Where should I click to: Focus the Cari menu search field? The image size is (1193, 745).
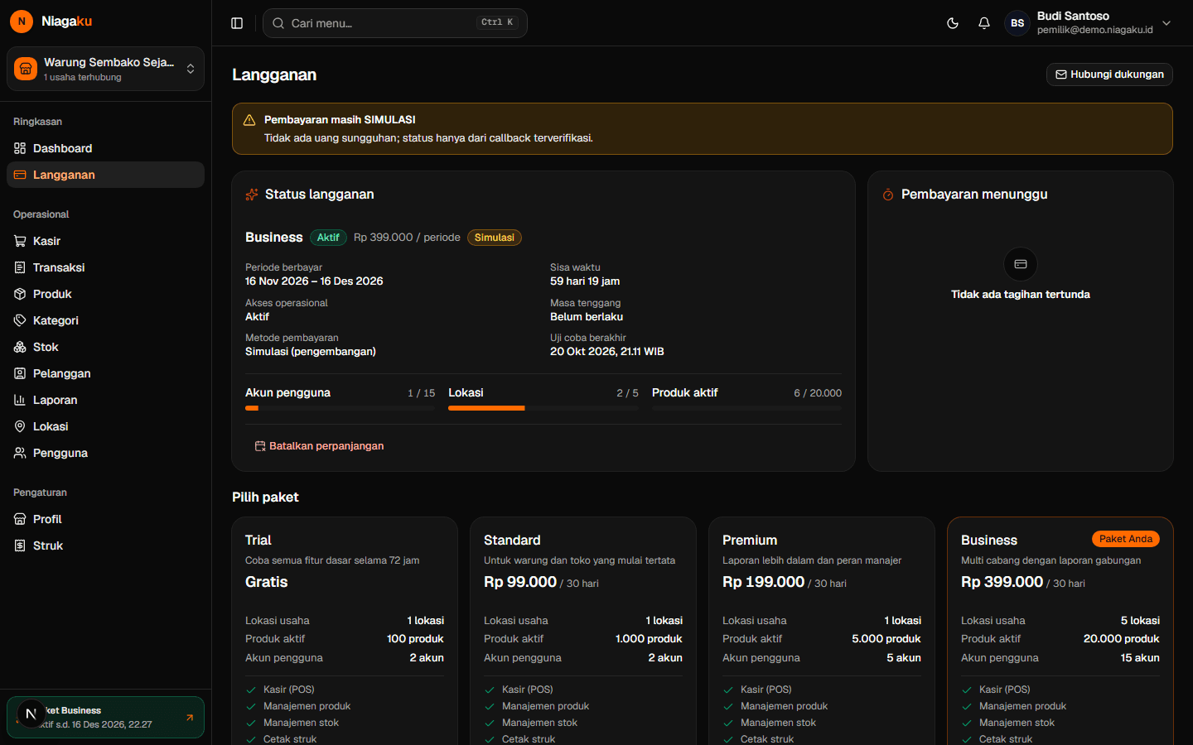394,23
